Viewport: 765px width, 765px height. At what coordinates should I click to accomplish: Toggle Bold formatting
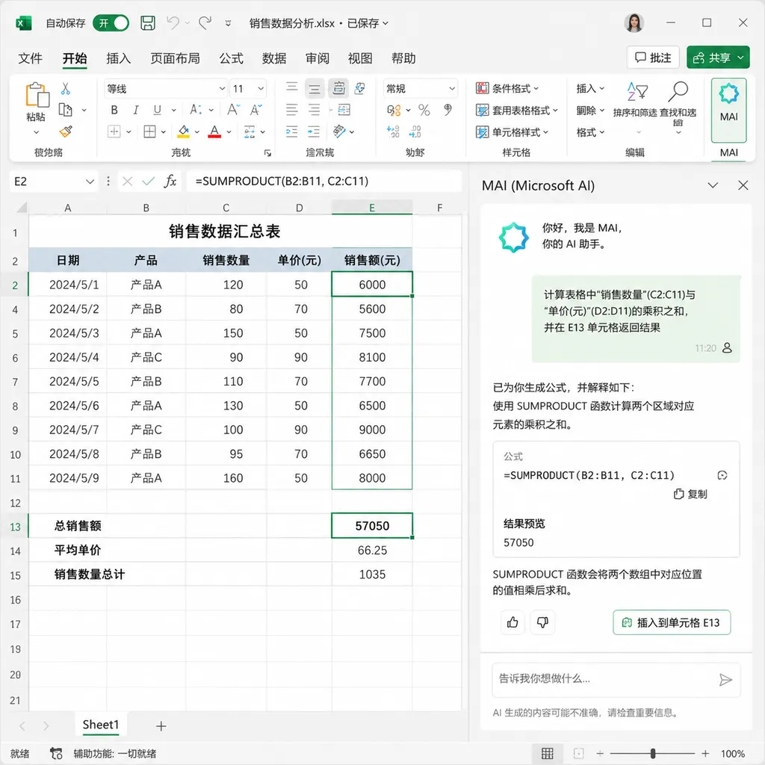pos(114,110)
